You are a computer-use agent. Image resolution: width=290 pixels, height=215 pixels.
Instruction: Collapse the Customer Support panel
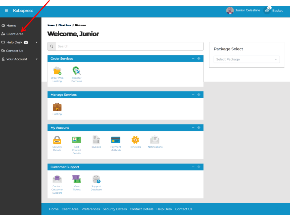(x=193, y=167)
